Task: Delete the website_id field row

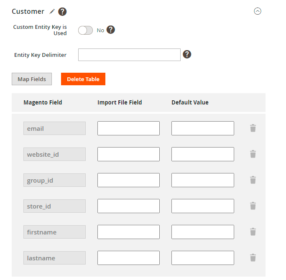Action: 253,154
